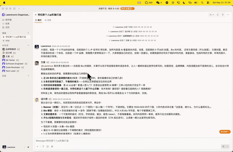This screenshot has width=233, height=152.
Task: Open message counter icon showing 269
Action: coord(149,3)
